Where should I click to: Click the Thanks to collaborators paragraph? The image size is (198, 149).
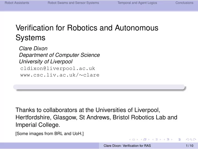(96, 117)
